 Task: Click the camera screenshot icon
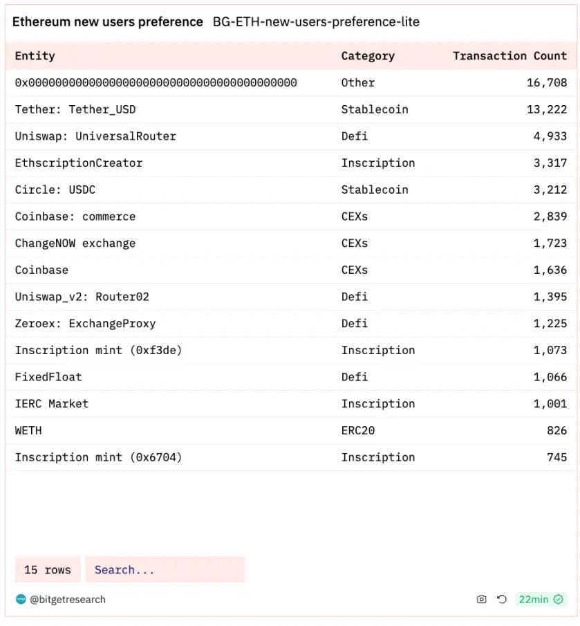pos(482,600)
